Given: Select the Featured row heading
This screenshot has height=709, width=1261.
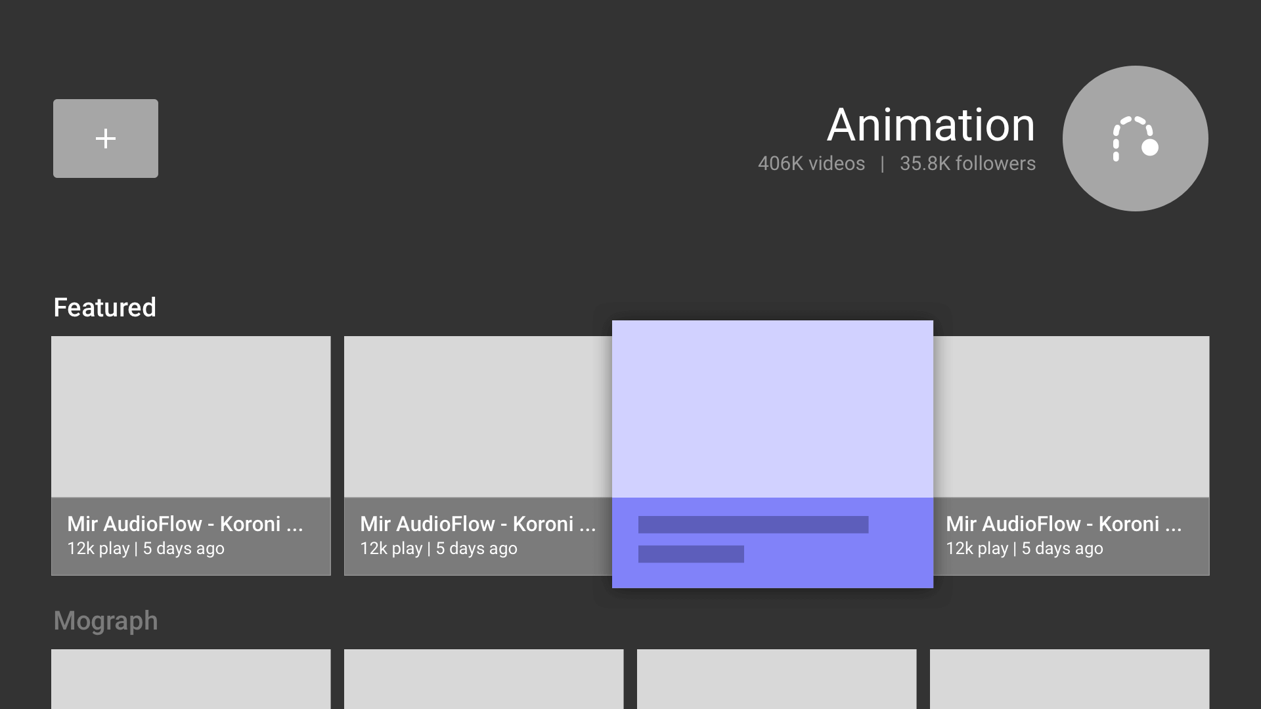Looking at the screenshot, I should point(105,307).
